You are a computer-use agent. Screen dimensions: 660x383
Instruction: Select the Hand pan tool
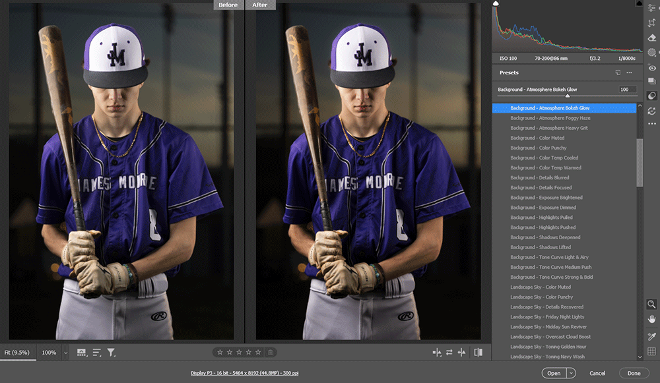652,319
